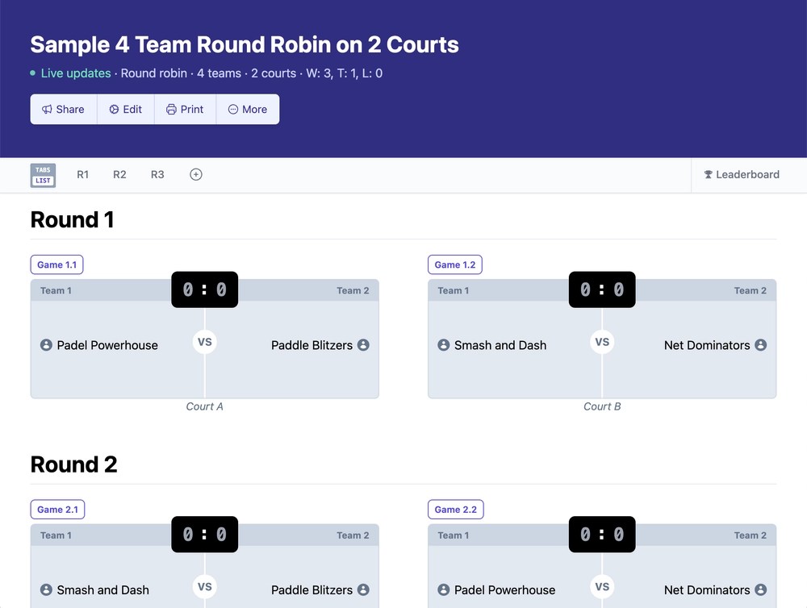
Task: Click the Game 2.2 label badge
Action: [455, 510]
